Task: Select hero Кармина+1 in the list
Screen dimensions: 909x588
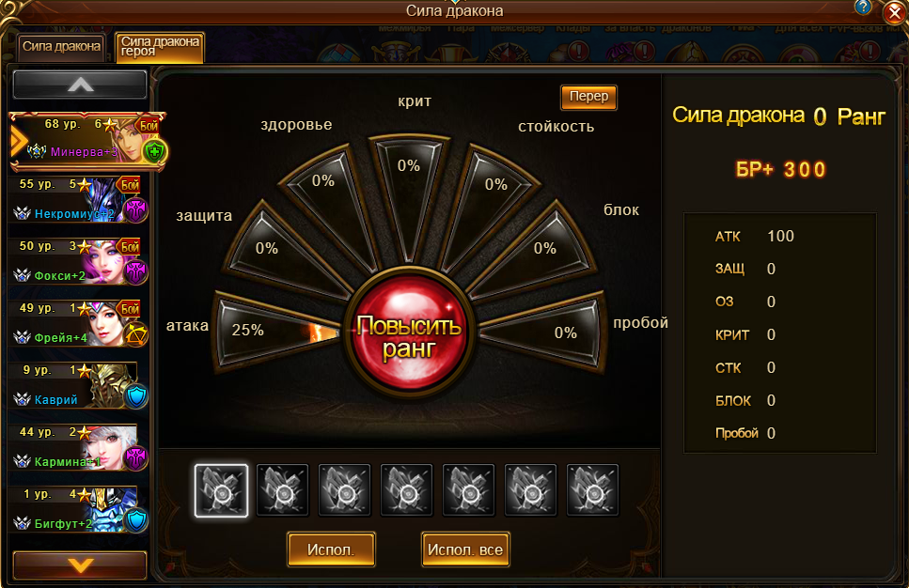Action: [78, 448]
